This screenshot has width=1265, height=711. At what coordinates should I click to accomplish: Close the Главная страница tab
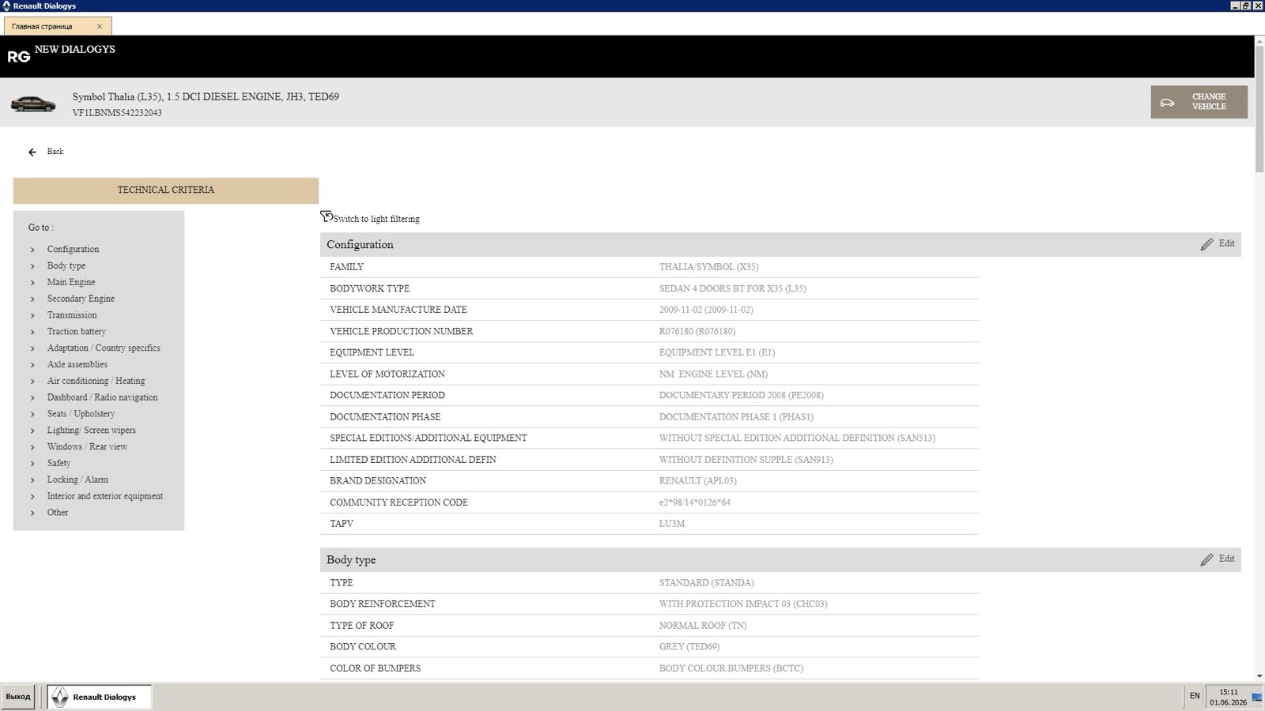click(100, 26)
